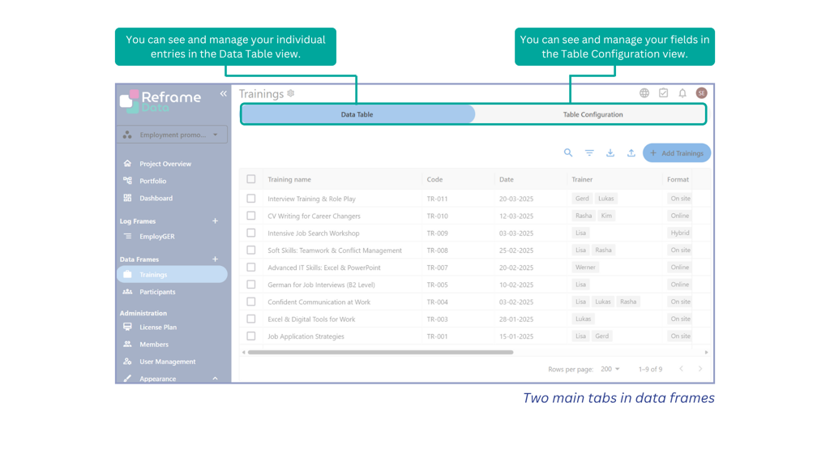The height and width of the screenshot is (467, 830).
Task: Switch to the Table Configuration tab
Action: pyautogui.click(x=593, y=114)
